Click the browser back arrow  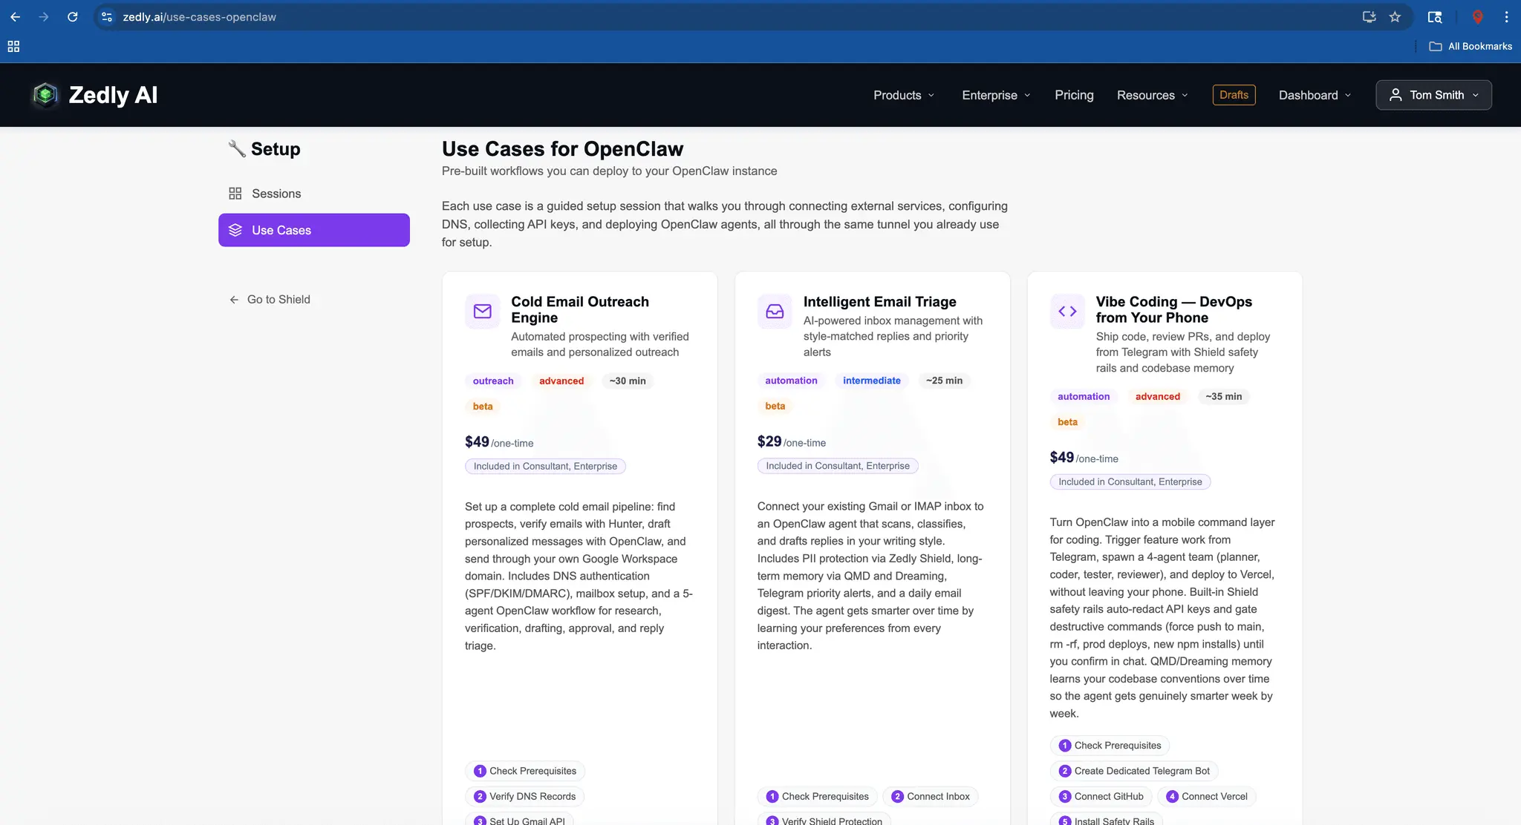15,16
